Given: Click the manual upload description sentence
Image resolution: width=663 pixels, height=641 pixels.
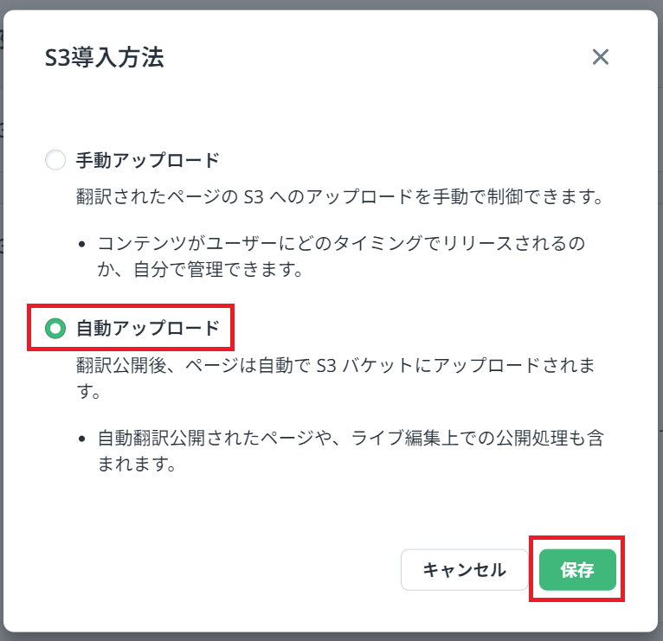Looking at the screenshot, I should tap(338, 196).
